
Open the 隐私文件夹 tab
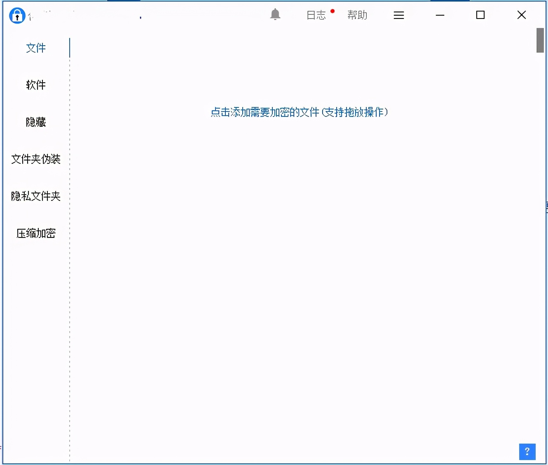(36, 196)
